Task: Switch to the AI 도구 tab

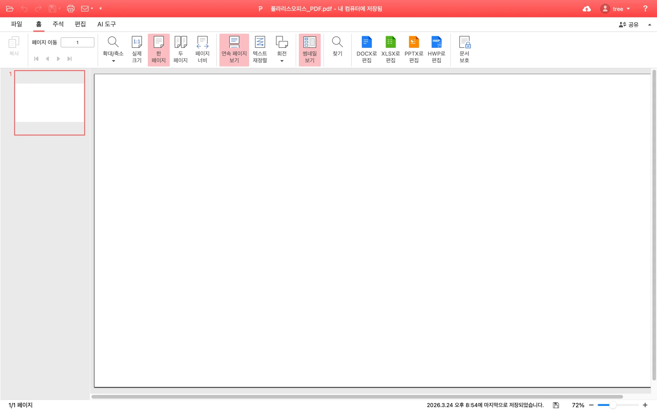Action: pyautogui.click(x=106, y=24)
